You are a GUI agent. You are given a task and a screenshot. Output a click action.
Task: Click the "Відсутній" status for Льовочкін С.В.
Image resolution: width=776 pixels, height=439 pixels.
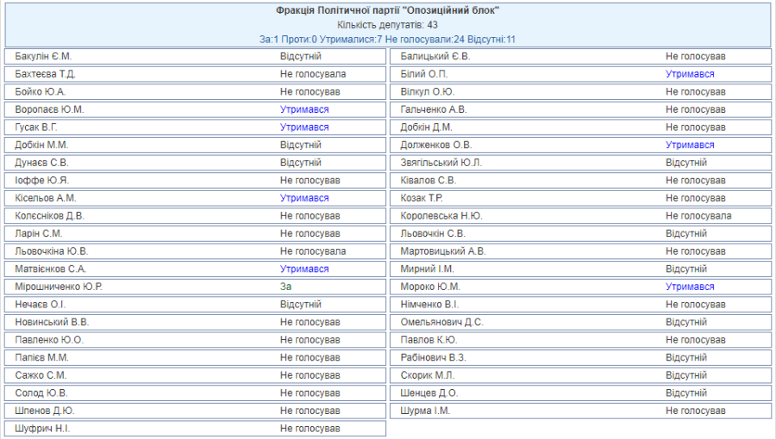click(686, 233)
